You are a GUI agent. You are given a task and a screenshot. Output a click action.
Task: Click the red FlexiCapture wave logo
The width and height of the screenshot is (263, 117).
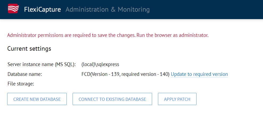[x=13, y=8]
